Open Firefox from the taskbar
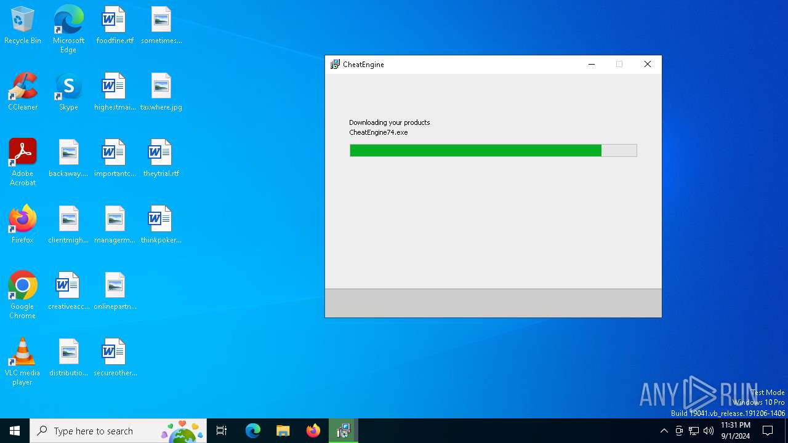 [313, 431]
